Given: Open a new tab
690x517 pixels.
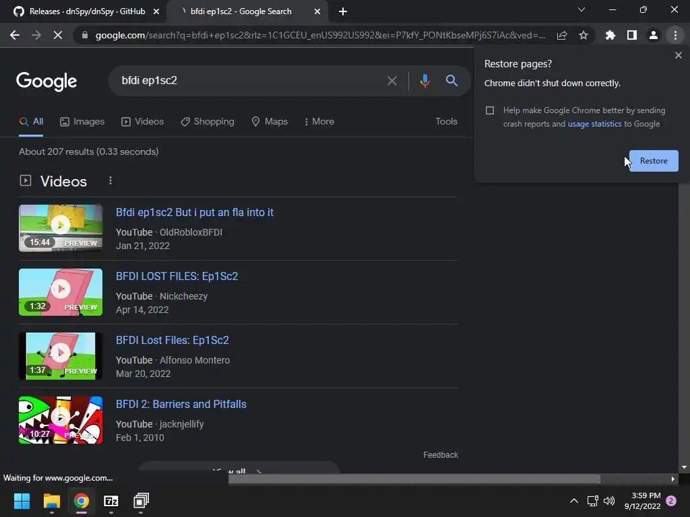Looking at the screenshot, I should [343, 11].
